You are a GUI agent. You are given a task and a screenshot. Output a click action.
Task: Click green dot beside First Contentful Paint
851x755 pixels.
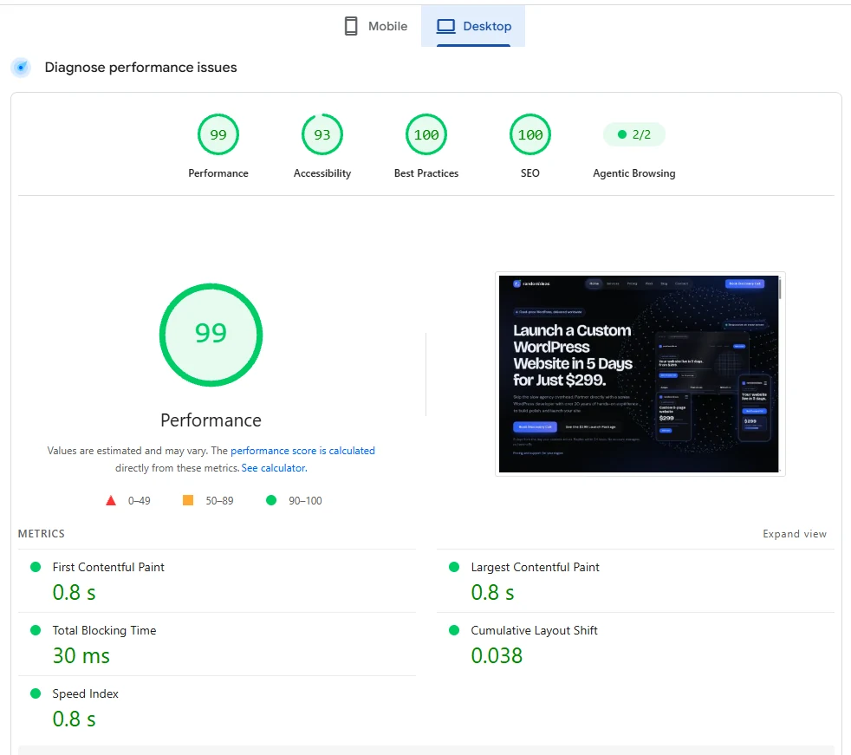(36, 567)
